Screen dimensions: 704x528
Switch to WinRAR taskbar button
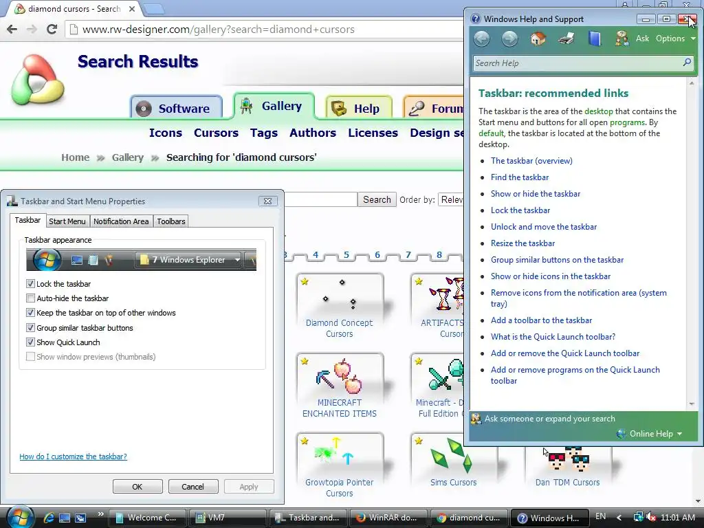click(x=388, y=518)
